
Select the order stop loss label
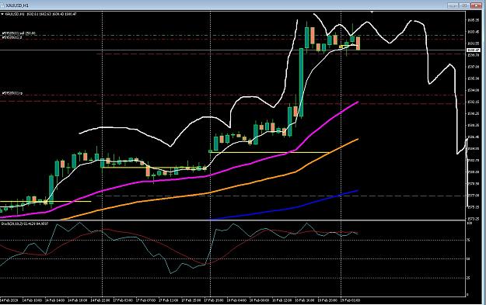(12, 37)
